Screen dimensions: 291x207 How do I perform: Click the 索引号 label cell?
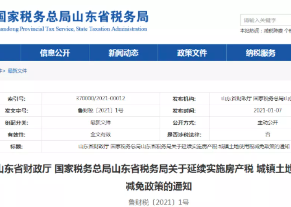pyautogui.click(x=17, y=99)
